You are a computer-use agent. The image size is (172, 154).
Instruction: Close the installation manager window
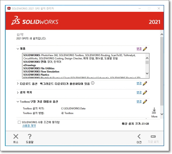[x=159, y=9]
